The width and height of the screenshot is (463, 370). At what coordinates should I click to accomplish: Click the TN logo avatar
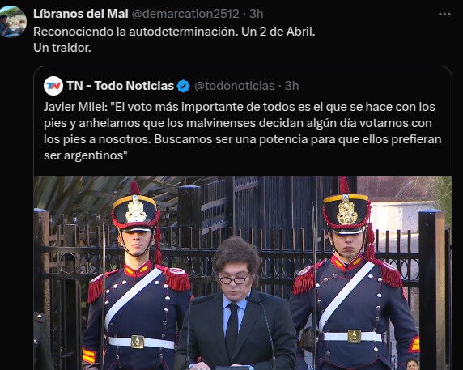coord(53,86)
